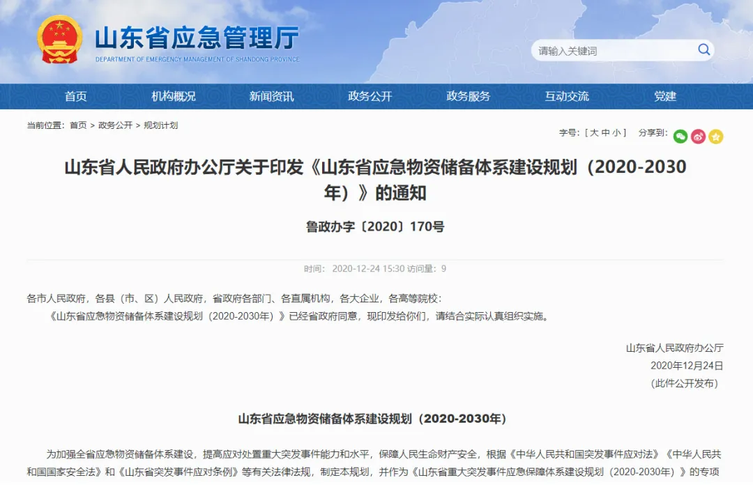Open the 政务服务 navigation item
The width and height of the screenshot is (753, 496).
[469, 96]
